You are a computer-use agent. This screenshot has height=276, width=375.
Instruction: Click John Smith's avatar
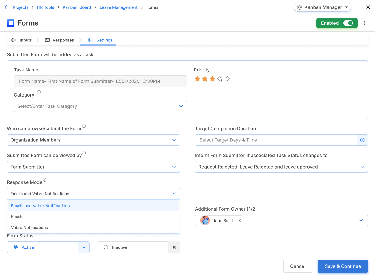(205, 220)
